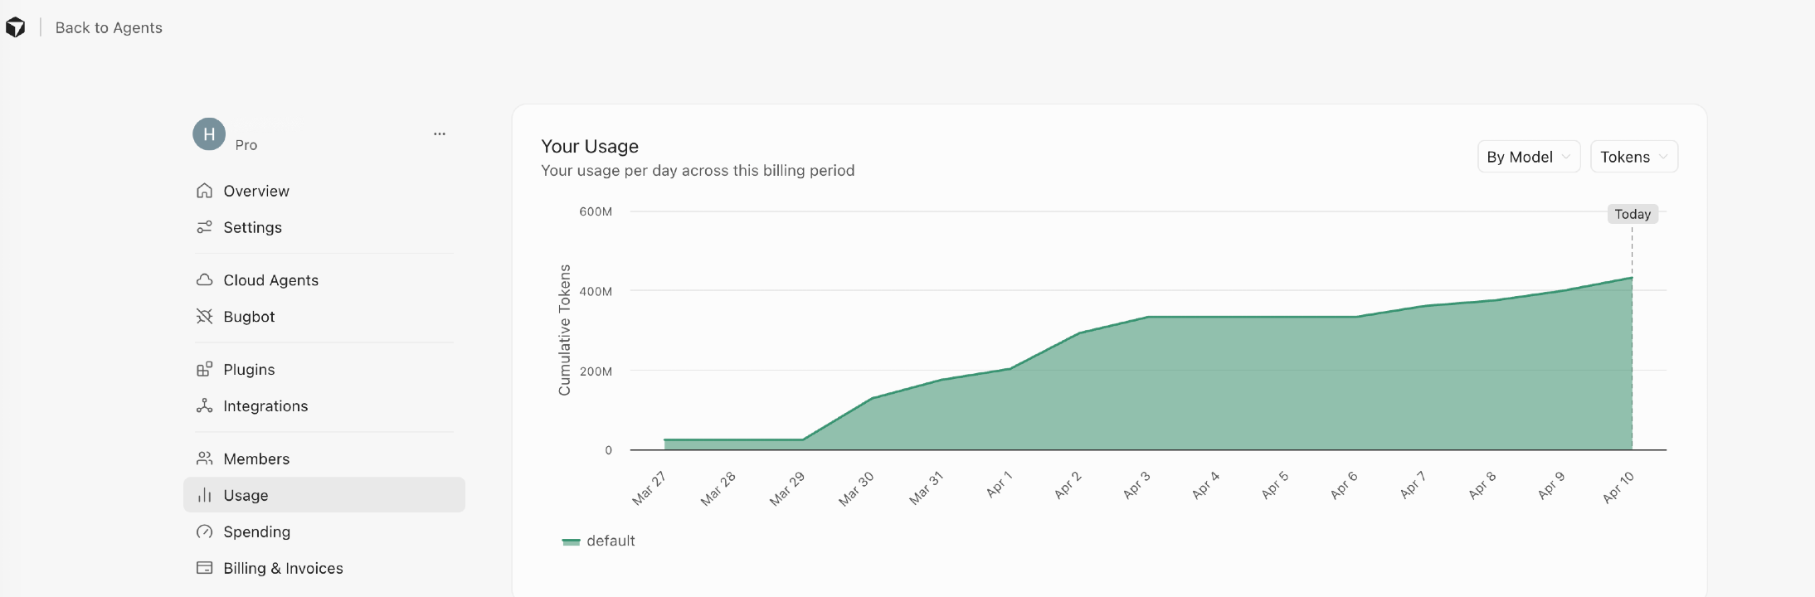Image resolution: width=1815 pixels, height=597 pixels.
Task: Toggle the default series in legend
Action: click(x=611, y=541)
